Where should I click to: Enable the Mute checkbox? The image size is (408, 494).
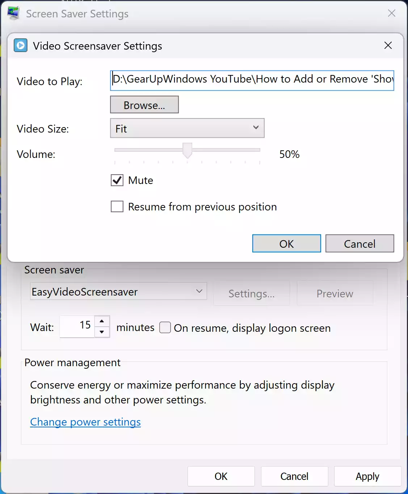[117, 180]
